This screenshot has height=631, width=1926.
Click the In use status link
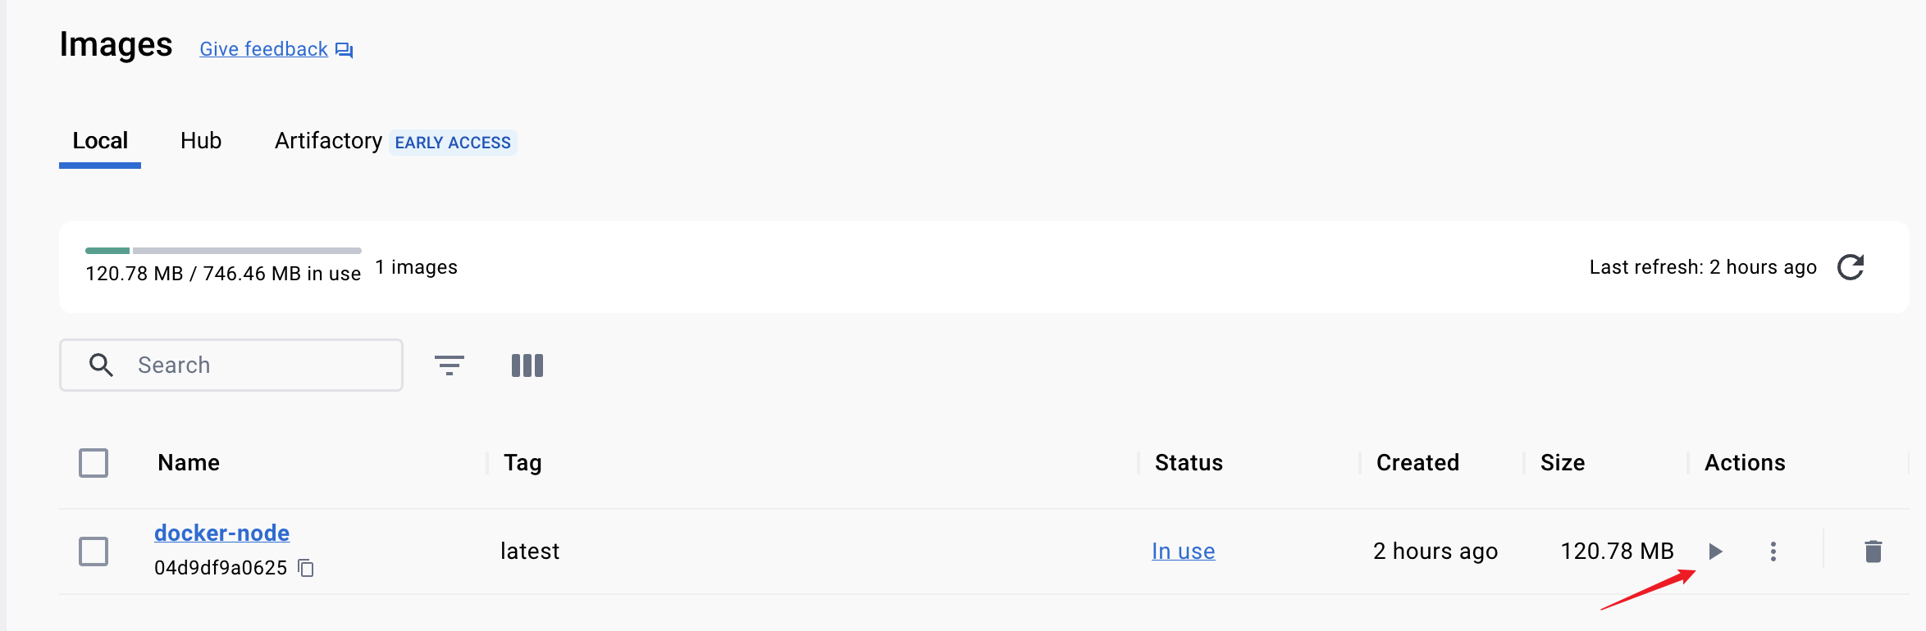pyautogui.click(x=1183, y=552)
